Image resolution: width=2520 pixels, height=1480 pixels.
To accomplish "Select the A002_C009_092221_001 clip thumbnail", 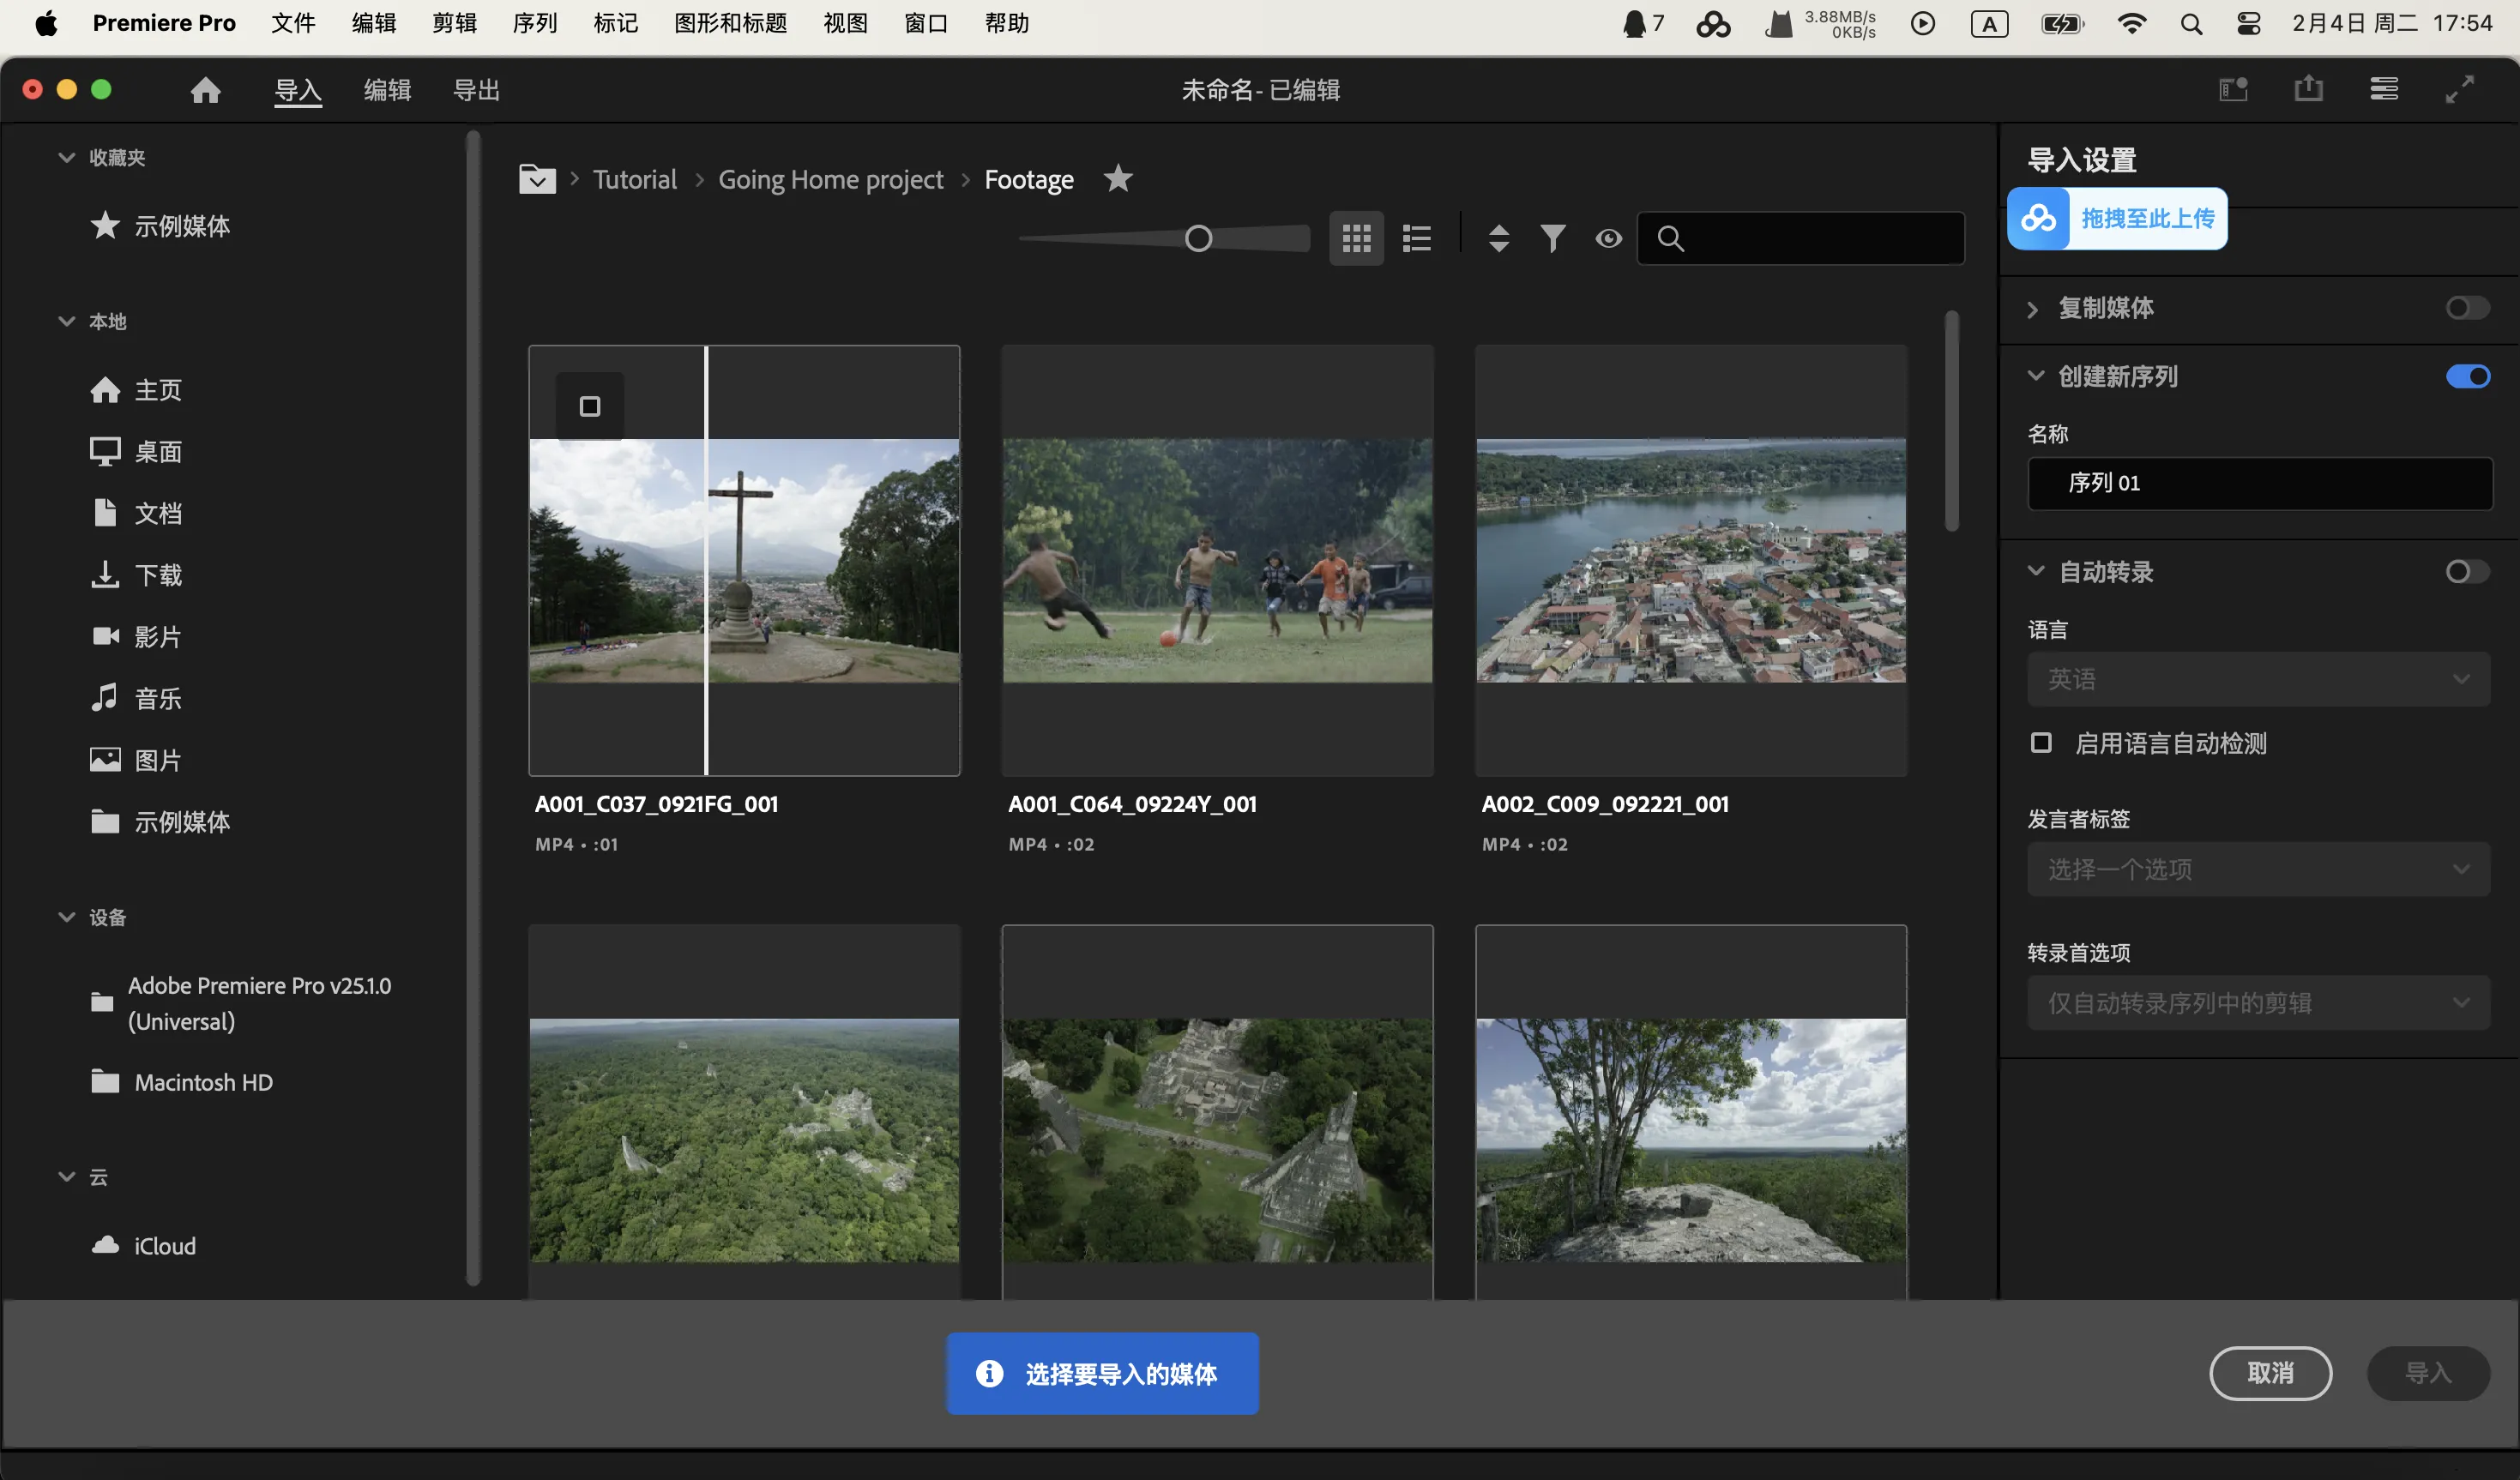I will point(1690,560).
